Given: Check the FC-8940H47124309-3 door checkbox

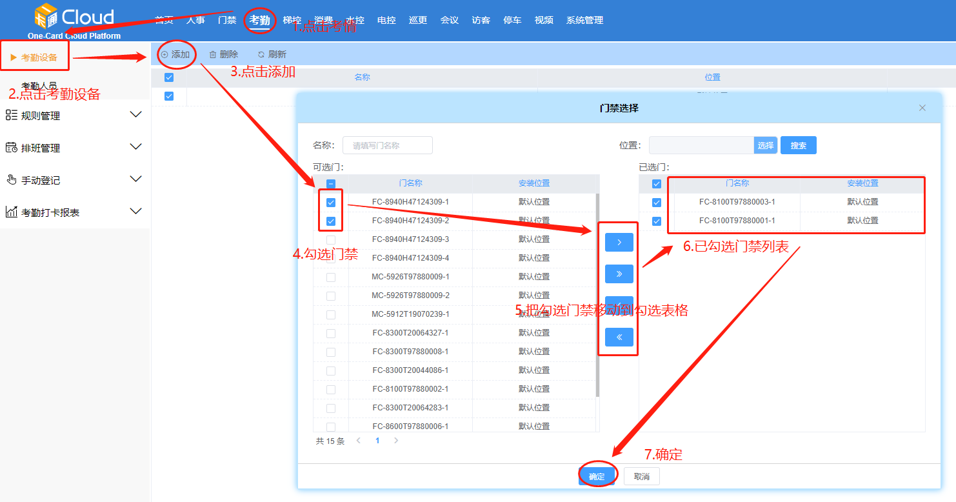Looking at the screenshot, I should click(x=331, y=240).
